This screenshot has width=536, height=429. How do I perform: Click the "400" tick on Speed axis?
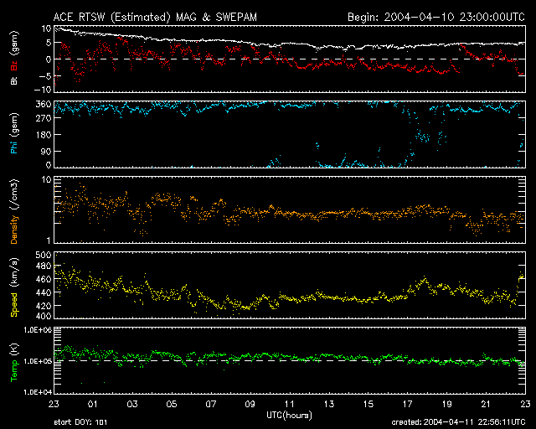pos(44,316)
